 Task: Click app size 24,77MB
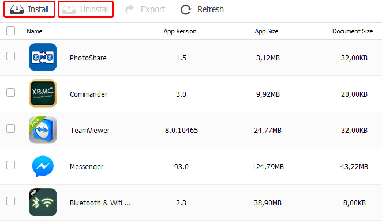click(x=268, y=131)
